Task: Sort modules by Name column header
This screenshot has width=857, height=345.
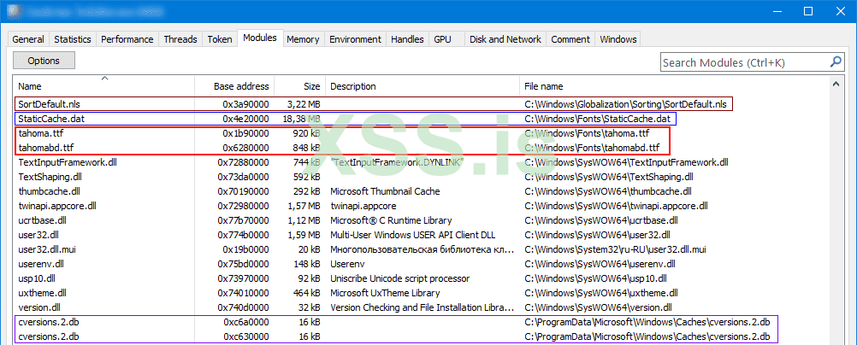Action: click(103, 86)
